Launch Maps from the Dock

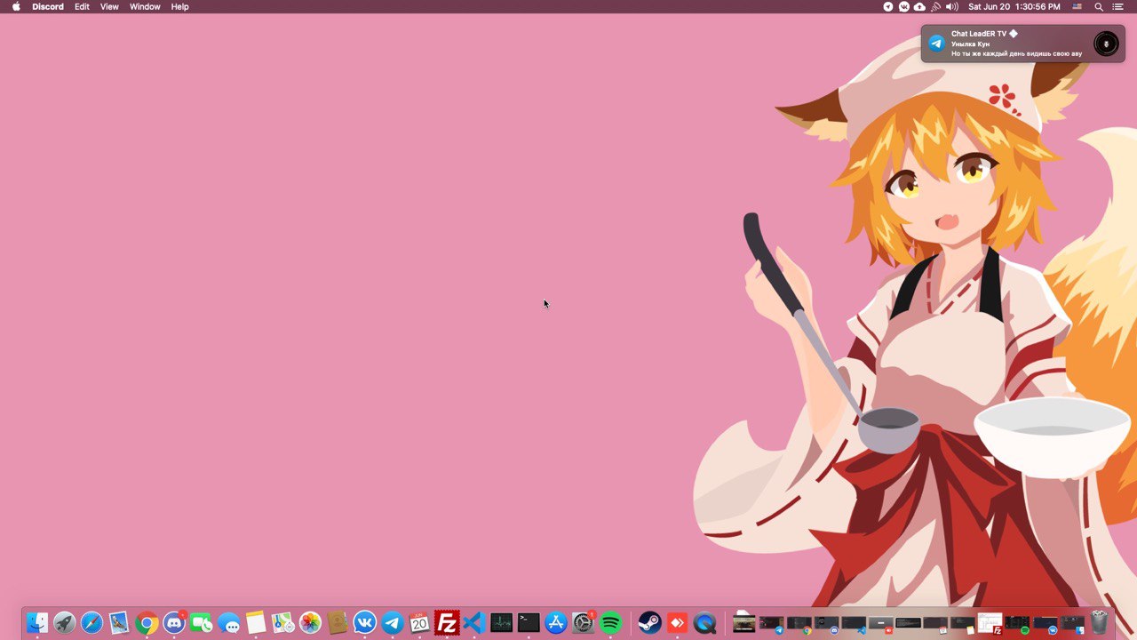point(282,623)
